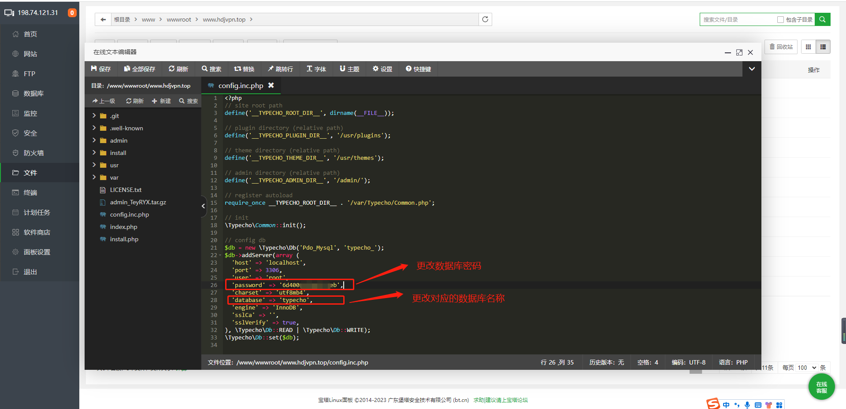Collapse the file tree side panel handle

[204, 206]
